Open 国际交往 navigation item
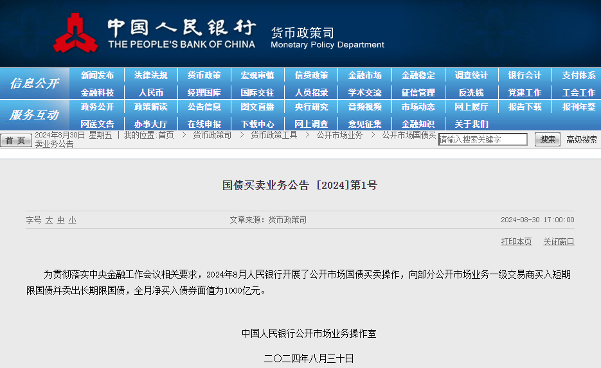The image size is (601, 368). tap(257, 92)
